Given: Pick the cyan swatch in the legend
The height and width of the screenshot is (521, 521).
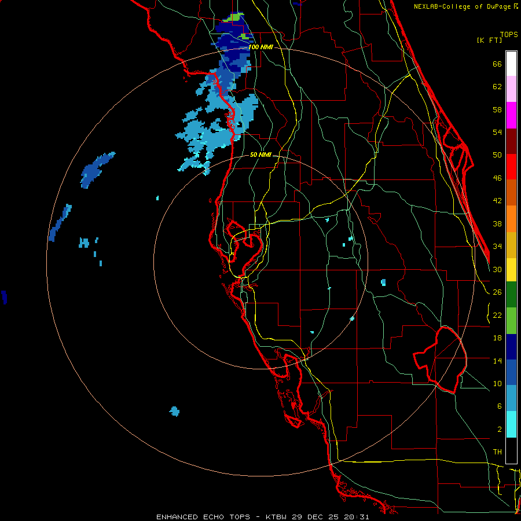Looking at the screenshot, I should 511,424.
